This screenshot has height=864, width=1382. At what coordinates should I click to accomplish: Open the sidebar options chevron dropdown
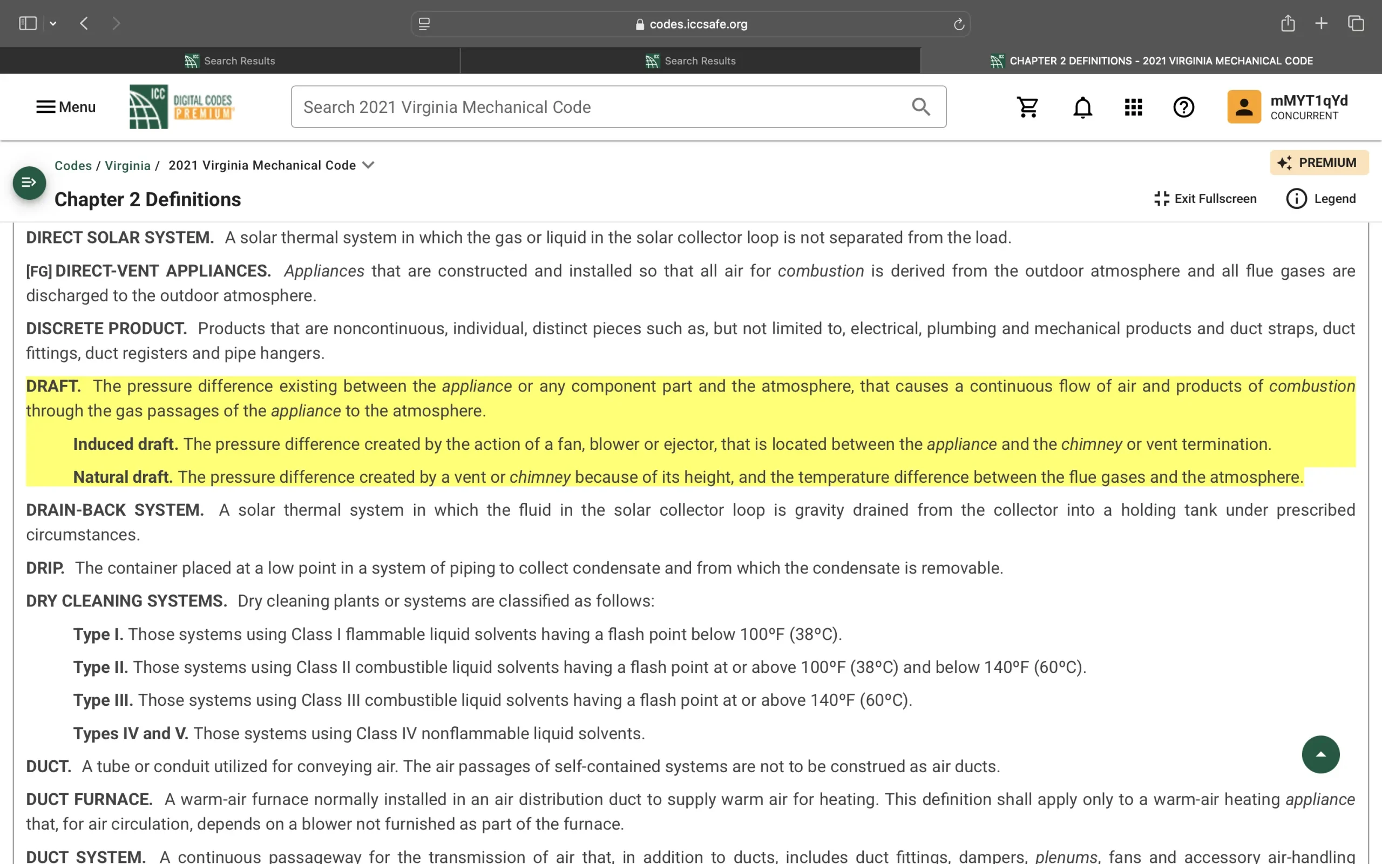point(53,23)
